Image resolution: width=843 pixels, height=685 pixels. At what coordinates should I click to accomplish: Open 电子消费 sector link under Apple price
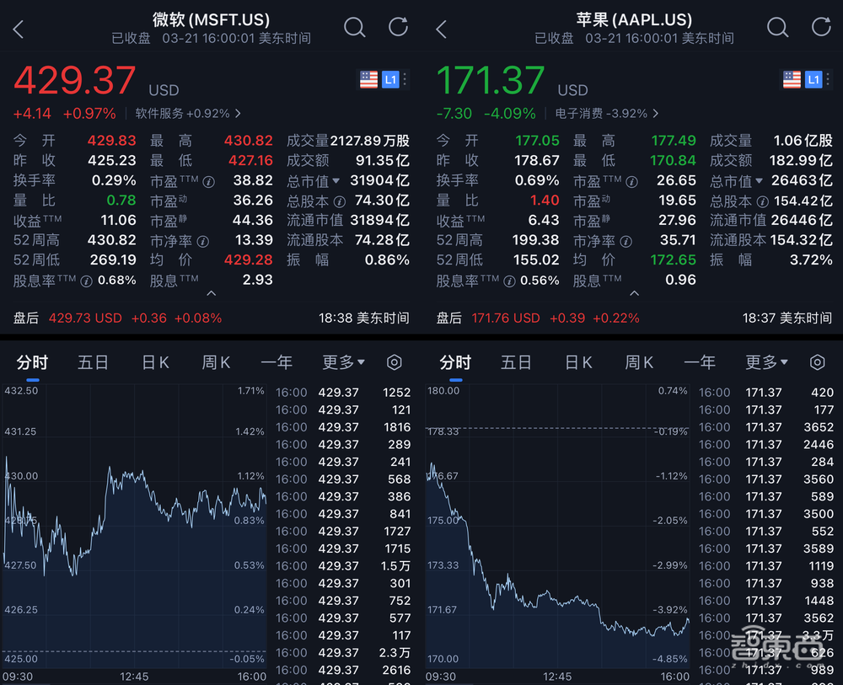(x=607, y=113)
